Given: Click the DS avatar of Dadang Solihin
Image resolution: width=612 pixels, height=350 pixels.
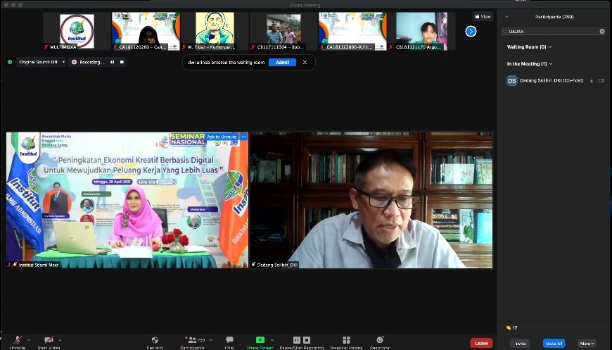Looking at the screenshot, I should 511,80.
